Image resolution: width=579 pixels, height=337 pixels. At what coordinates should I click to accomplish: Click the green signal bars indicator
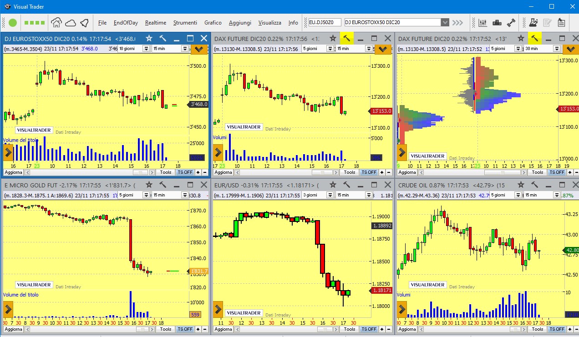[35, 22]
